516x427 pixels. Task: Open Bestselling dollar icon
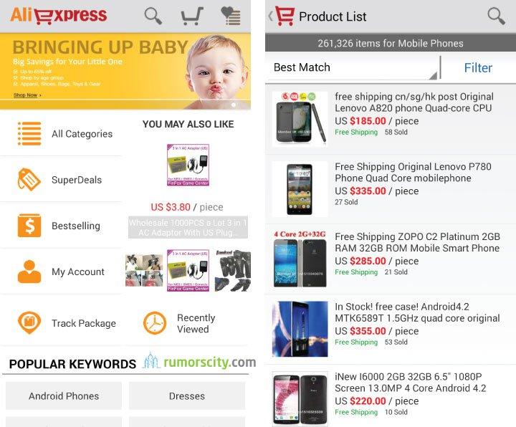click(x=29, y=226)
